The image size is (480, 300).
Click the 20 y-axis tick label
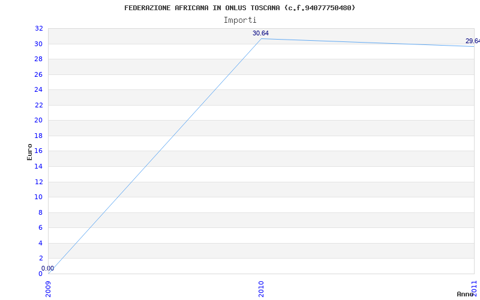tap(39, 121)
